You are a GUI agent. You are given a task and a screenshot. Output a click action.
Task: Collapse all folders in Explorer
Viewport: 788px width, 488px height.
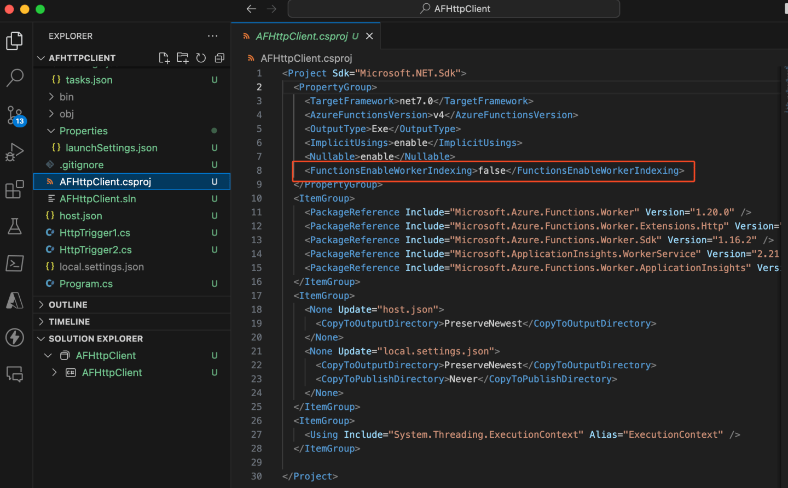219,58
